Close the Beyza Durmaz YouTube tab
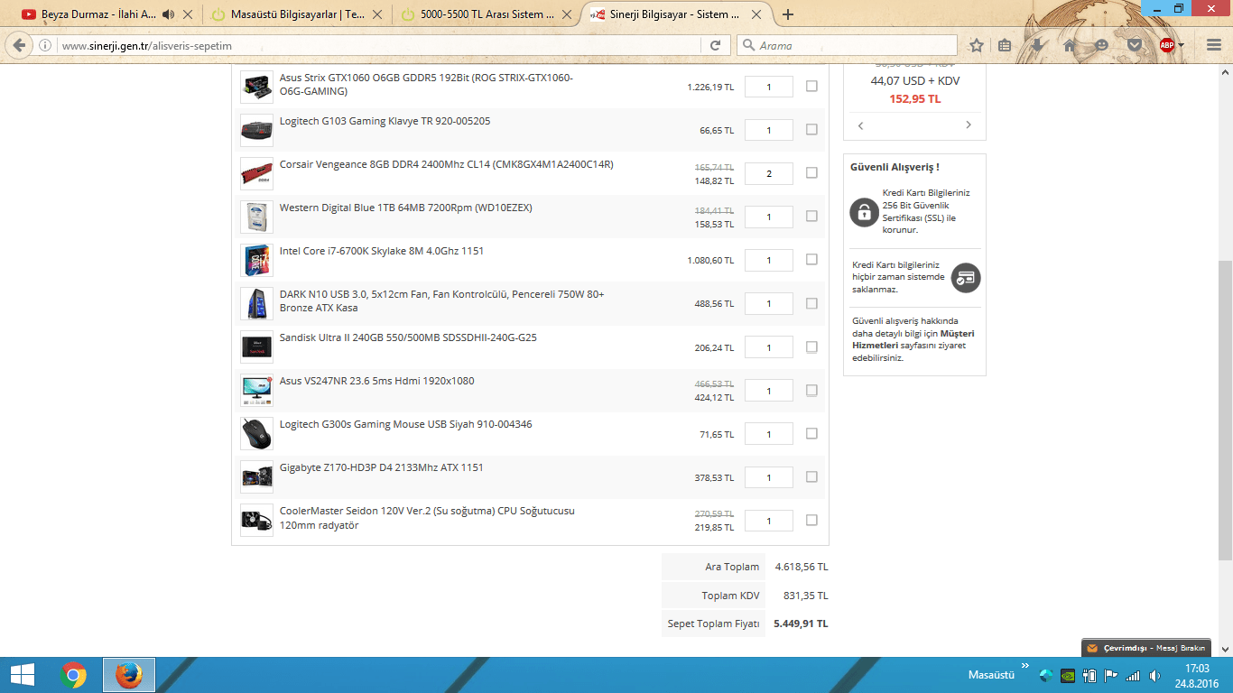 click(187, 14)
